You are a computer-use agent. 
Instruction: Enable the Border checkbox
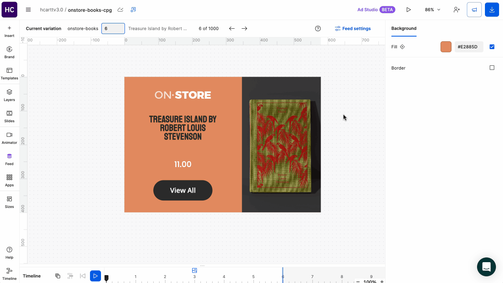pyautogui.click(x=492, y=68)
